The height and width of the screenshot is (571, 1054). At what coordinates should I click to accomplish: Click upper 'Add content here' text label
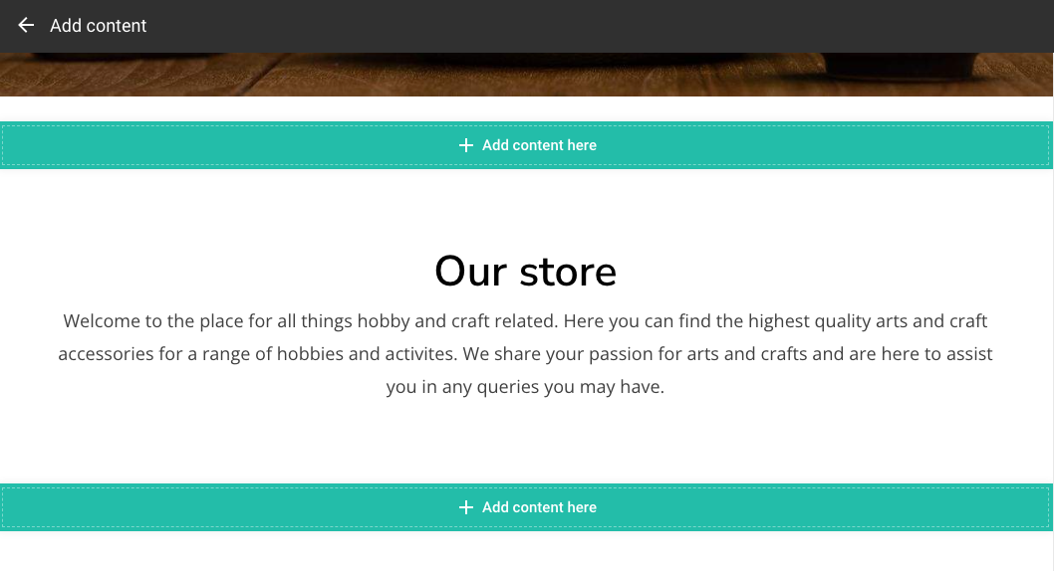point(539,145)
